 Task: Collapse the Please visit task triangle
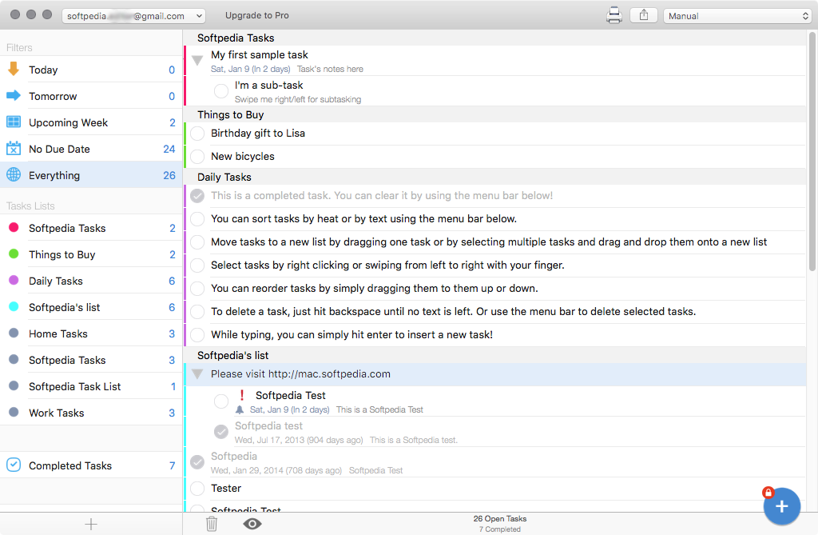pos(197,374)
